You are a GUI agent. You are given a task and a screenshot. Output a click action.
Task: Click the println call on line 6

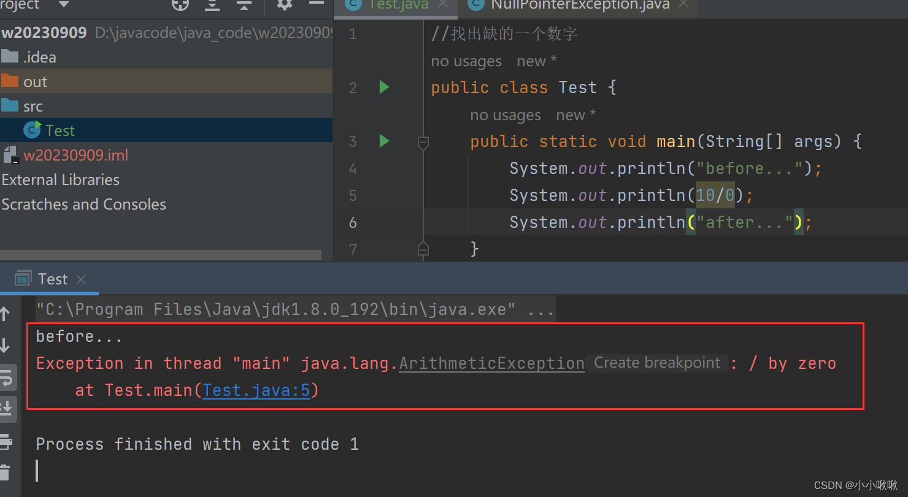(x=650, y=222)
